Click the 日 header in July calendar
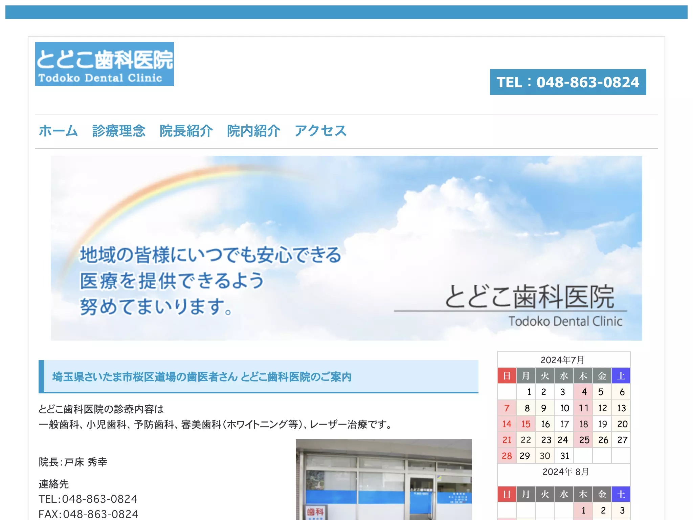This screenshot has height=520, width=693. (507, 376)
